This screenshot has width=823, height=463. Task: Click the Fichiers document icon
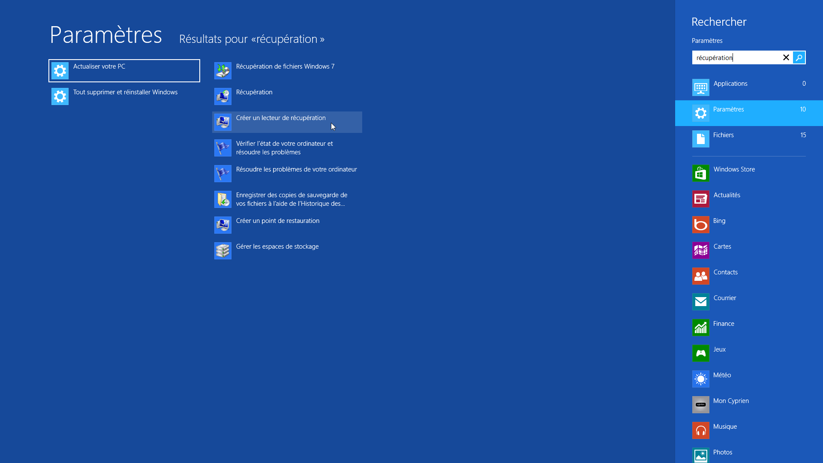tap(701, 139)
